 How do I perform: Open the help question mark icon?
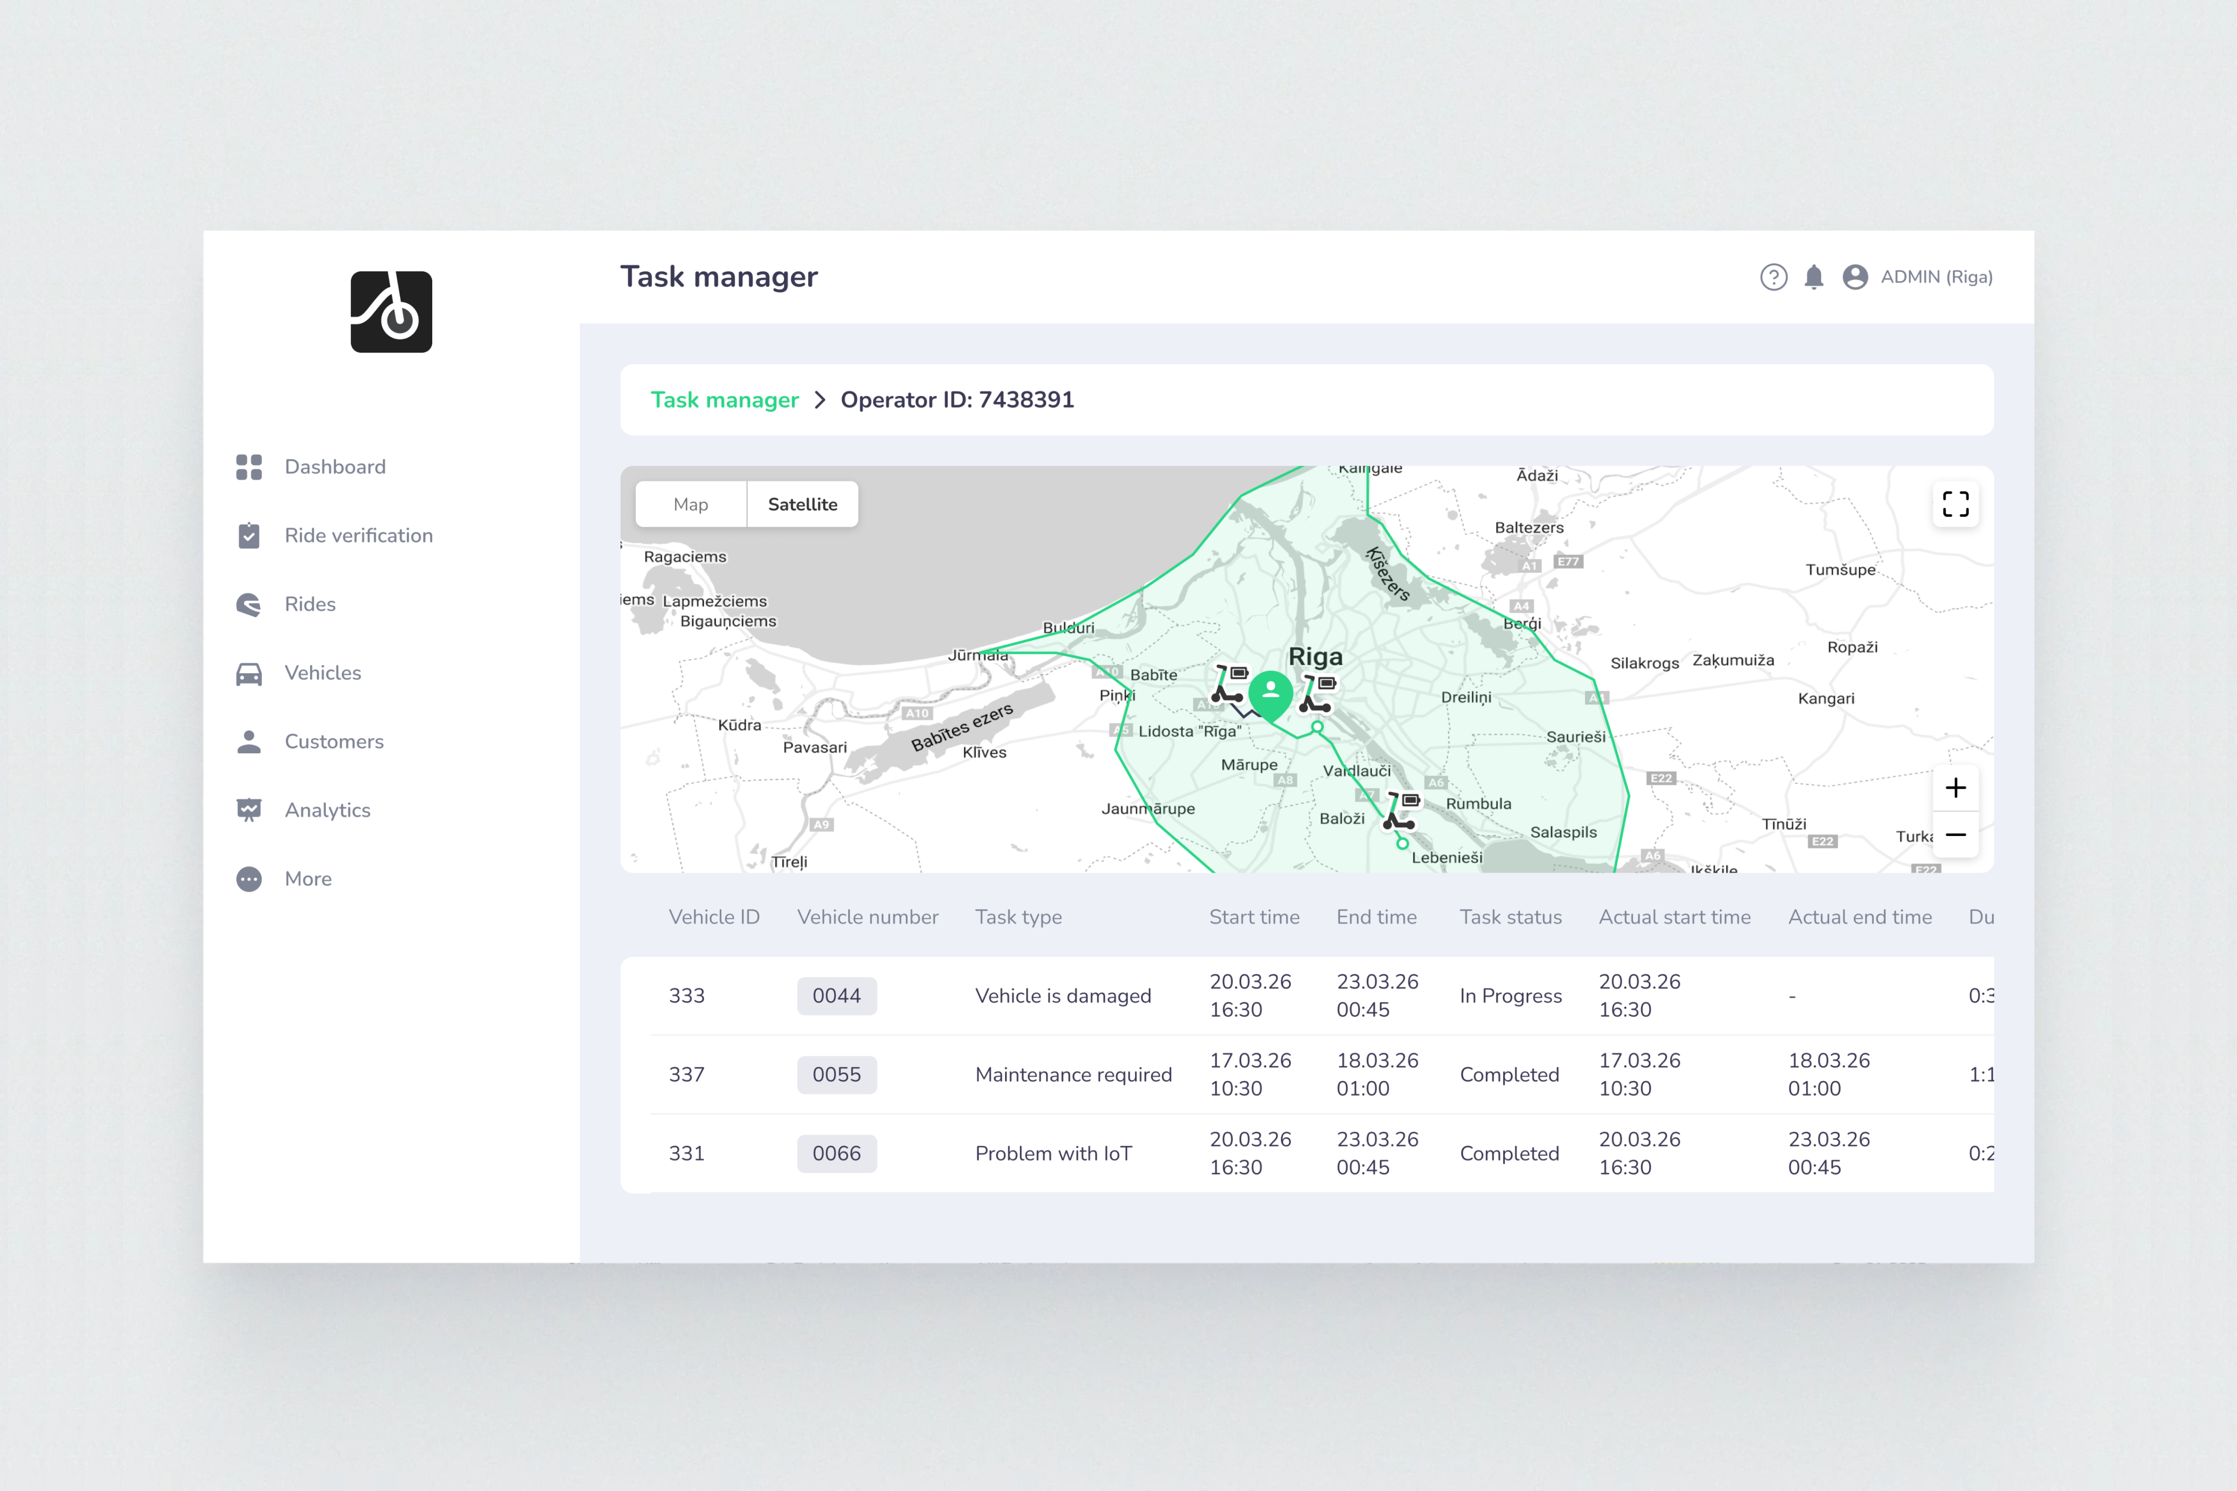click(1774, 277)
